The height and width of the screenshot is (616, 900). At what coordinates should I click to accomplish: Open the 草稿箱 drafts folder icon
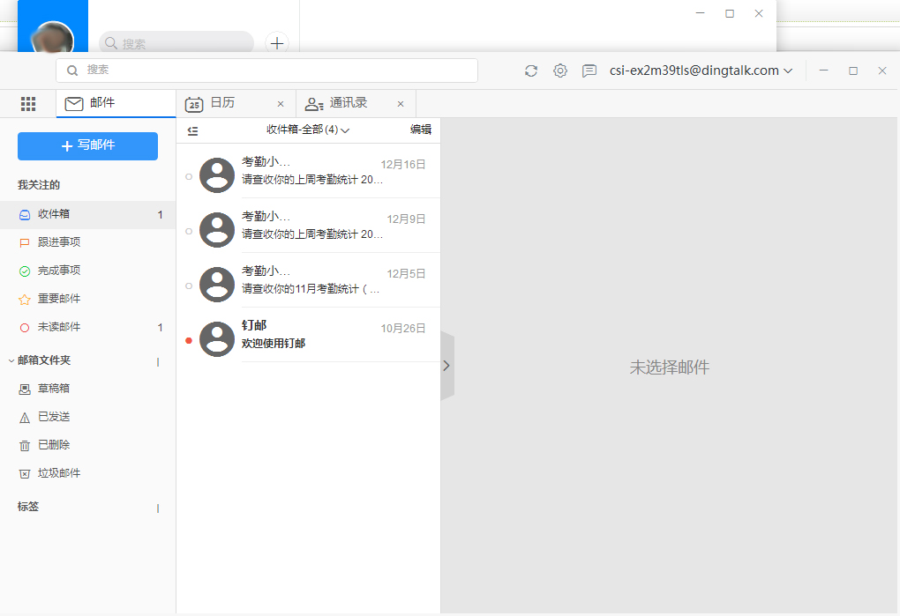pyautogui.click(x=25, y=388)
